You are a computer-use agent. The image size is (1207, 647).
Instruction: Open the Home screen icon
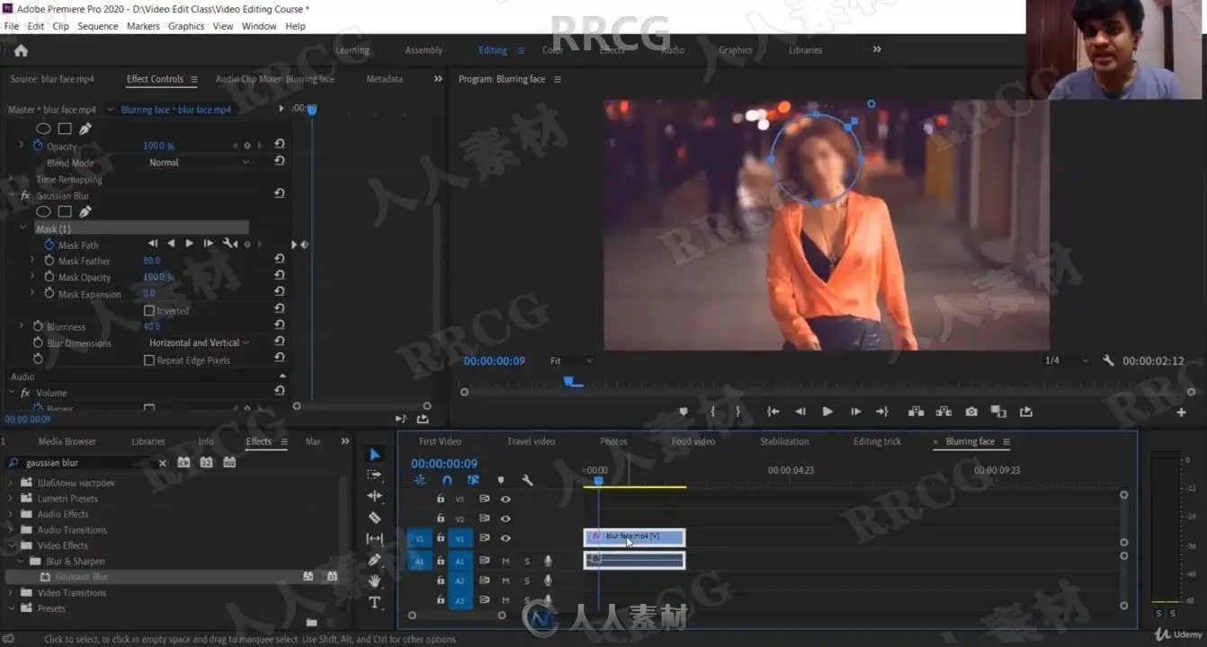(x=21, y=51)
